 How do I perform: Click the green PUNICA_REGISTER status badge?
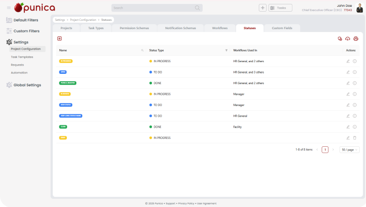click(x=68, y=83)
